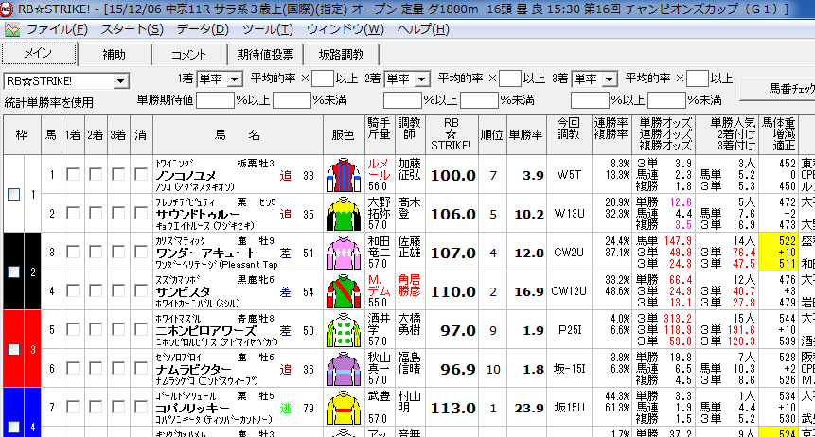Focus the 単勝期待値 %以上 field
This screenshot has height=437, width=815.
coord(215,99)
